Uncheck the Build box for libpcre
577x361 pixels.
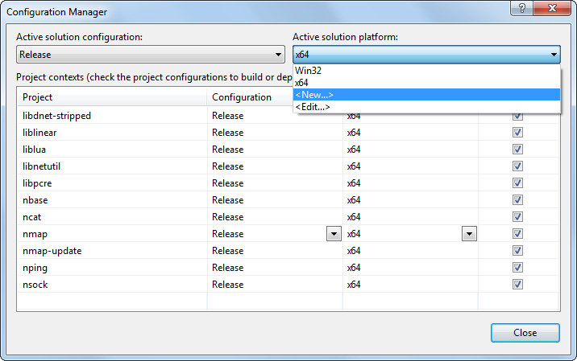point(517,183)
